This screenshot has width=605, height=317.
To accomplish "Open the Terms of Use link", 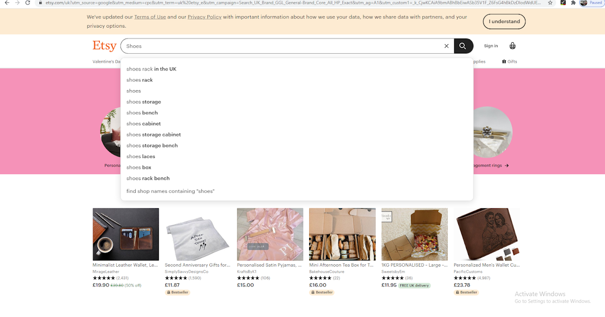I will (150, 17).
